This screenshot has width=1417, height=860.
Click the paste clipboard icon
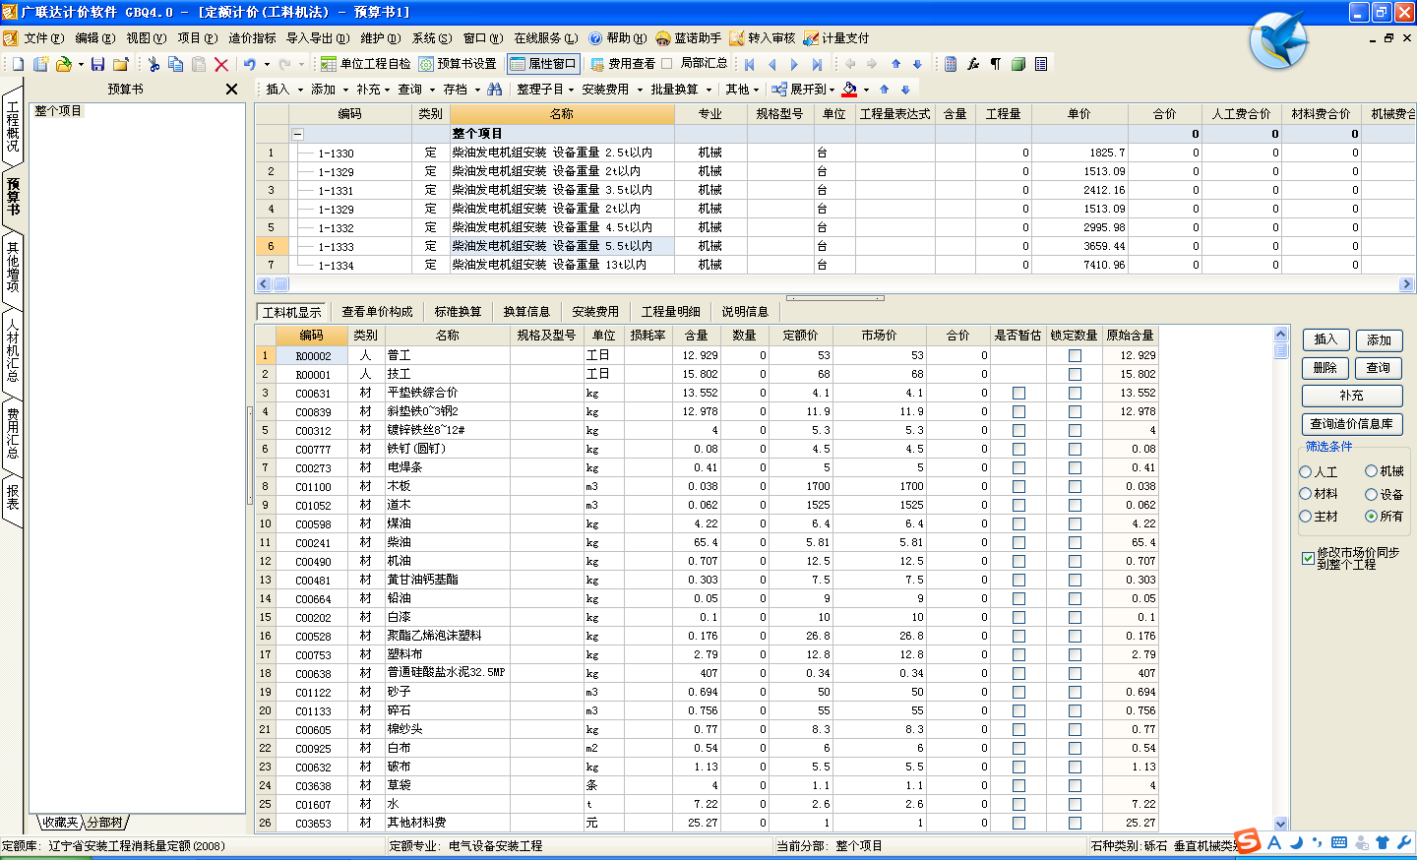(x=198, y=64)
